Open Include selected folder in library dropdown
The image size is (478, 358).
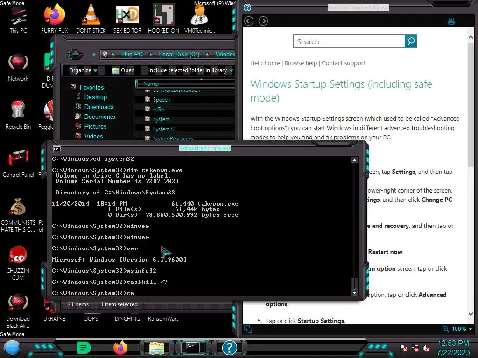tap(190, 70)
